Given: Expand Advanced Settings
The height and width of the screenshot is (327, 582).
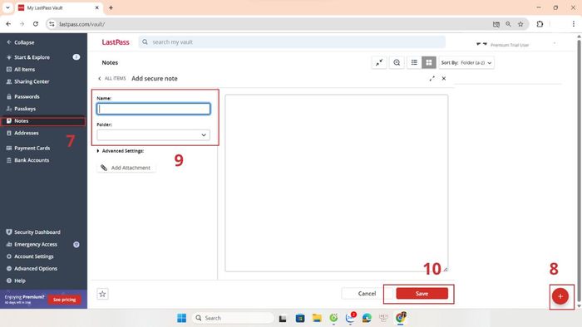Looking at the screenshot, I should click(x=121, y=151).
